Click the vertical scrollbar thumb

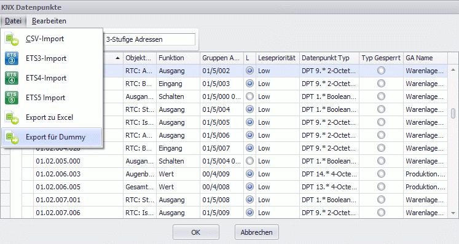click(453, 113)
